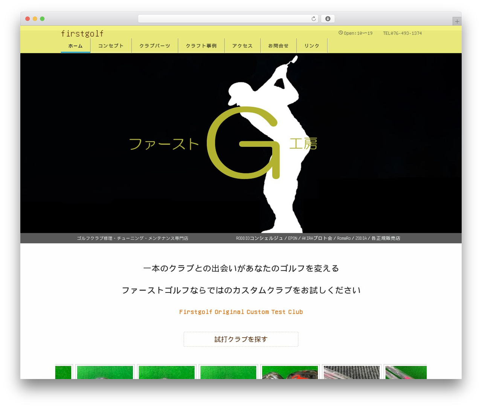482x408 pixels.
Task: Select the リンク menu item
Action: click(x=312, y=46)
